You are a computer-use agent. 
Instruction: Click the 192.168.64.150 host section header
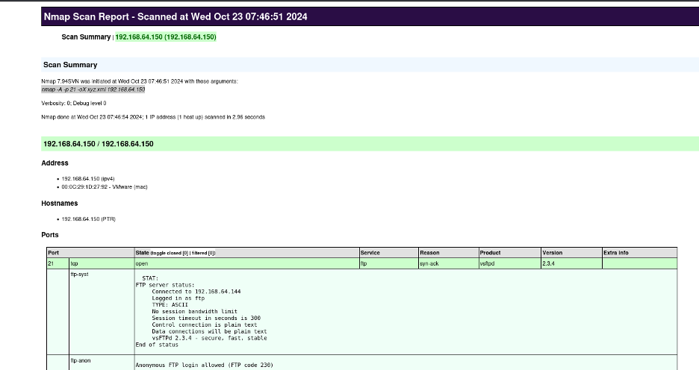click(x=98, y=143)
